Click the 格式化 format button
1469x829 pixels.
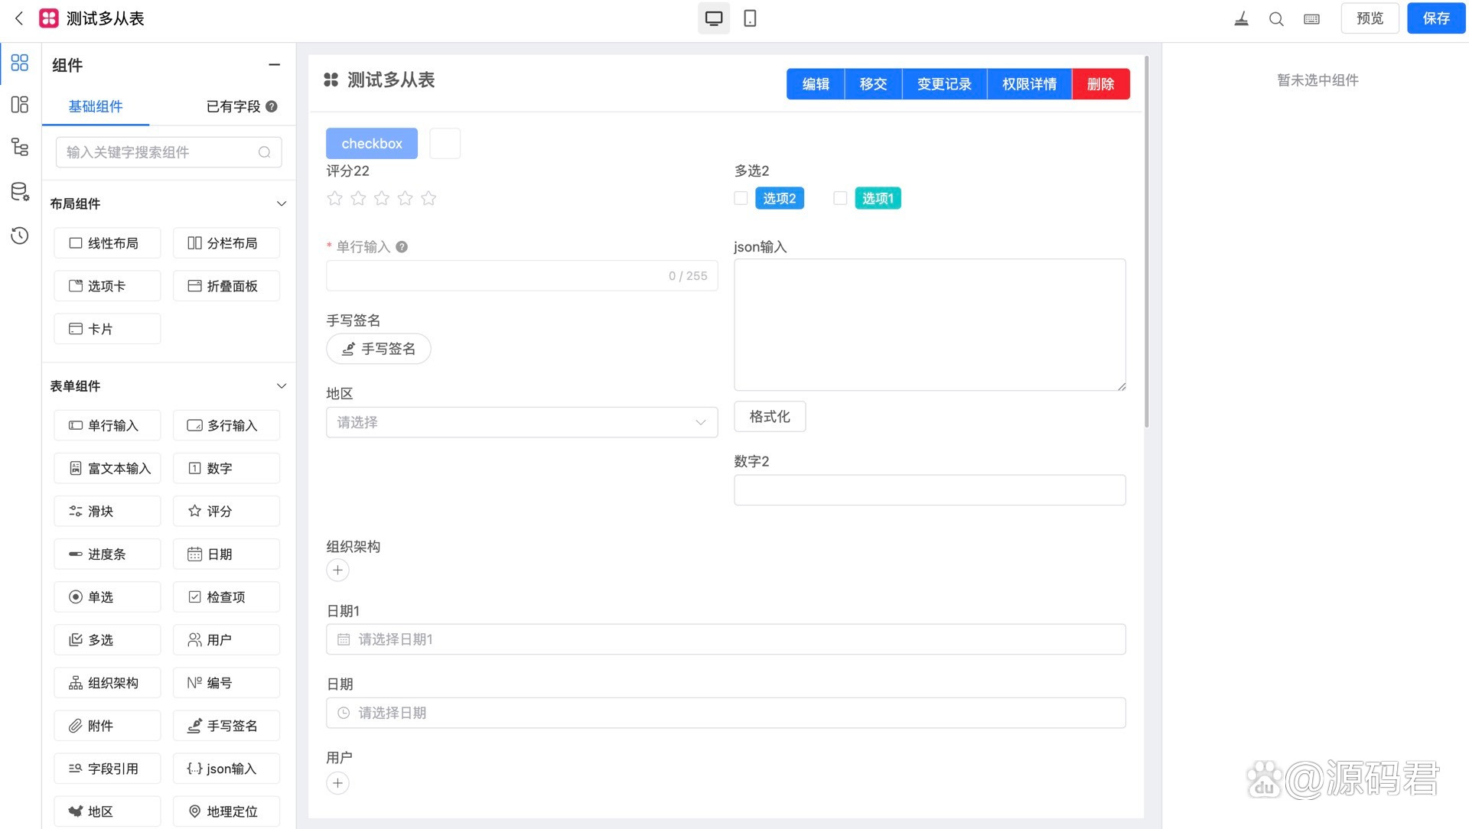tap(770, 417)
